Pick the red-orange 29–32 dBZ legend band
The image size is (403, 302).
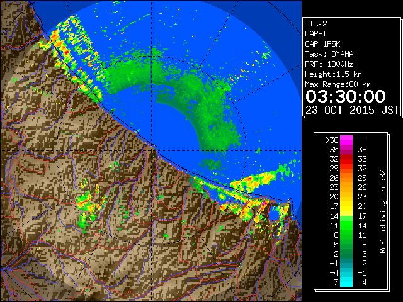pyautogui.click(x=346, y=169)
